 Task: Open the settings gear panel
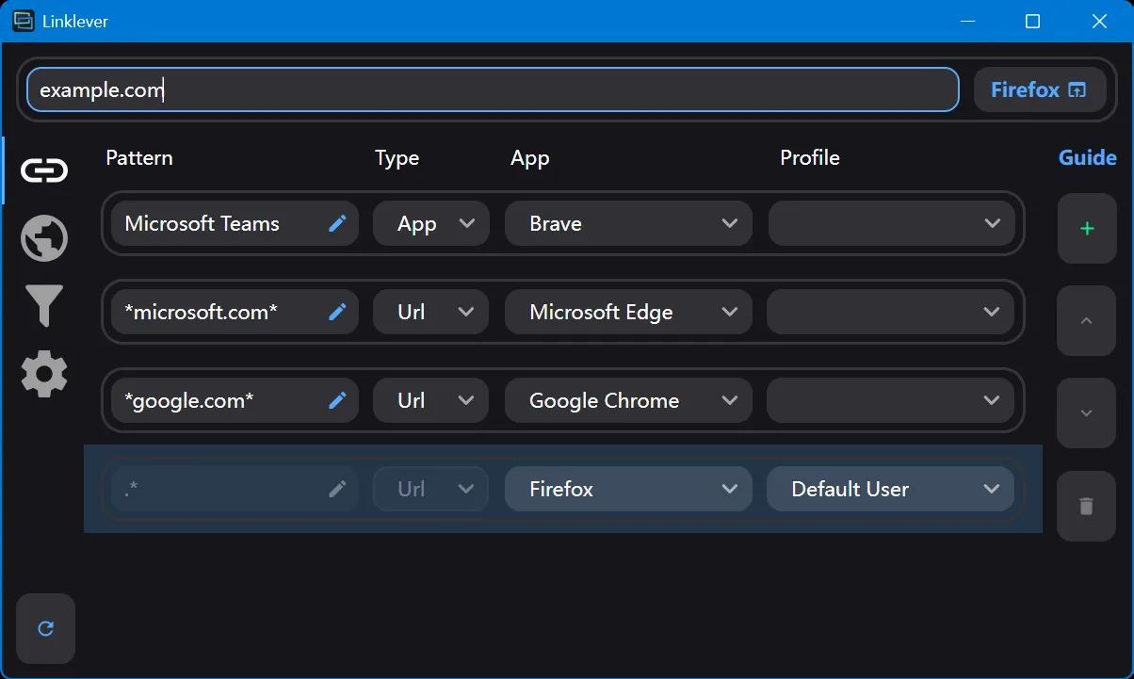click(43, 374)
